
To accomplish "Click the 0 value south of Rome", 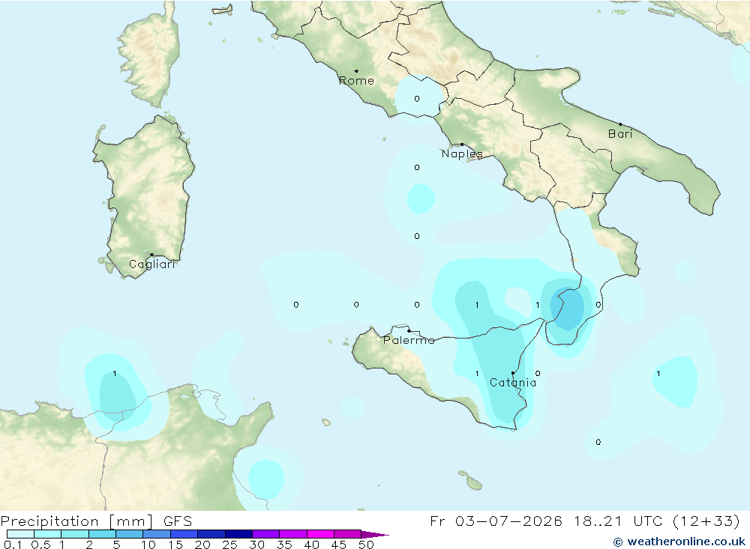I will (417, 99).
